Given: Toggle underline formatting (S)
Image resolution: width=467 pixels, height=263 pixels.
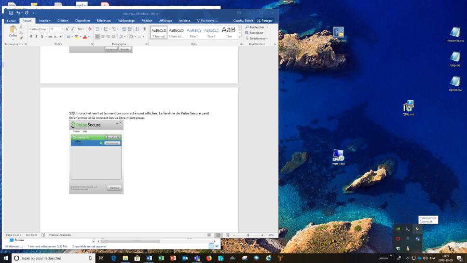Looking at the screenshot, I should click(x=42, y=37).
